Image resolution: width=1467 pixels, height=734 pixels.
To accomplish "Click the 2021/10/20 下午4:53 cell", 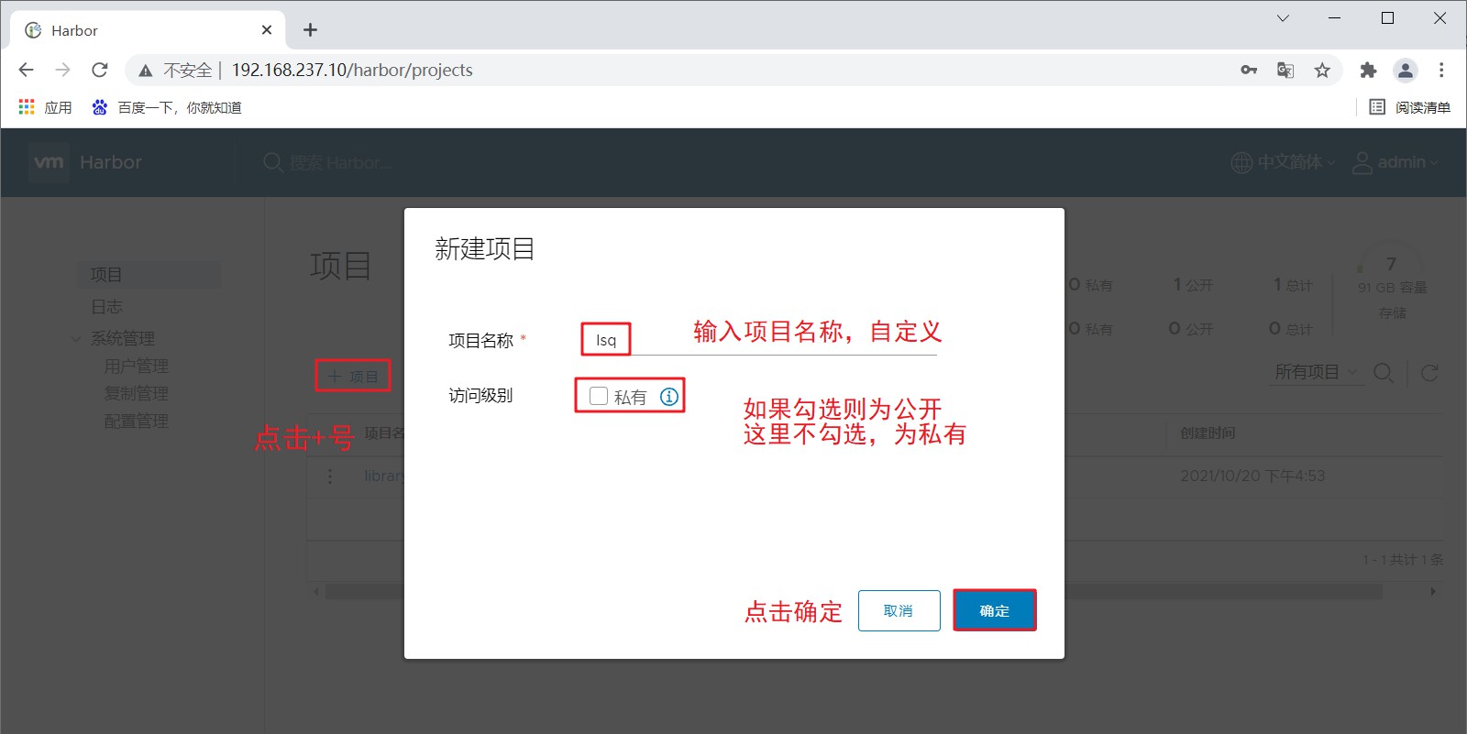I will coord(1252,476).
